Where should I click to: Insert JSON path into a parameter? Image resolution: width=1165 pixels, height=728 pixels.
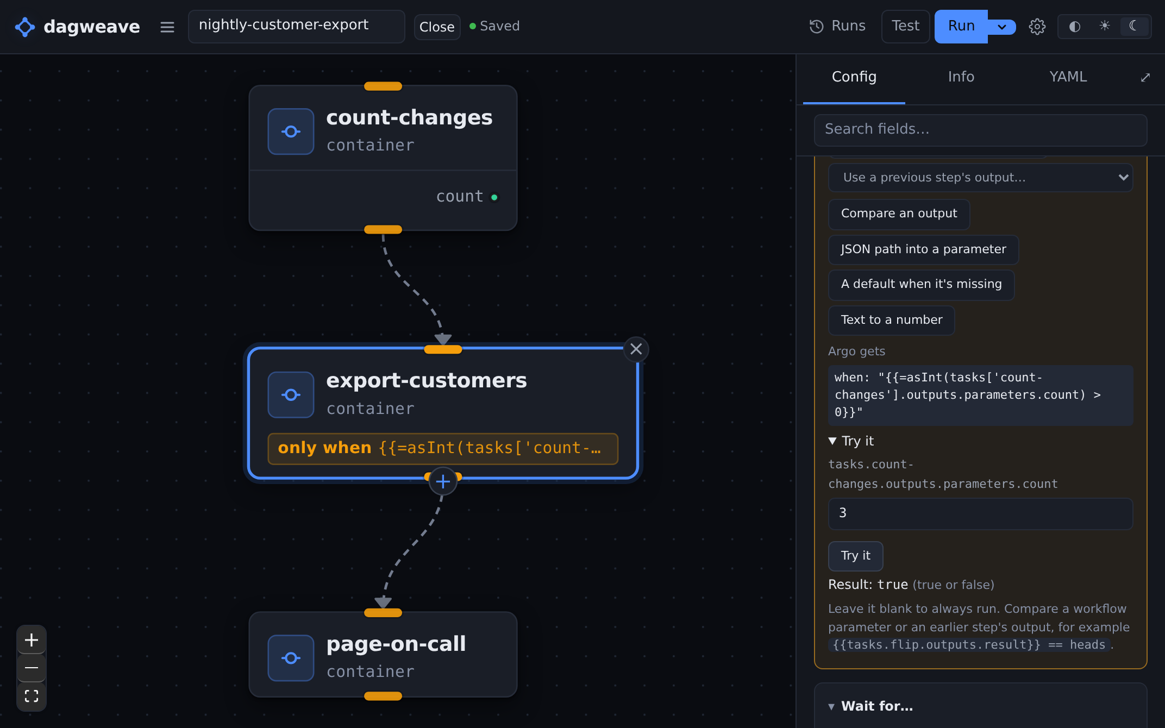(x=923, y=250)
